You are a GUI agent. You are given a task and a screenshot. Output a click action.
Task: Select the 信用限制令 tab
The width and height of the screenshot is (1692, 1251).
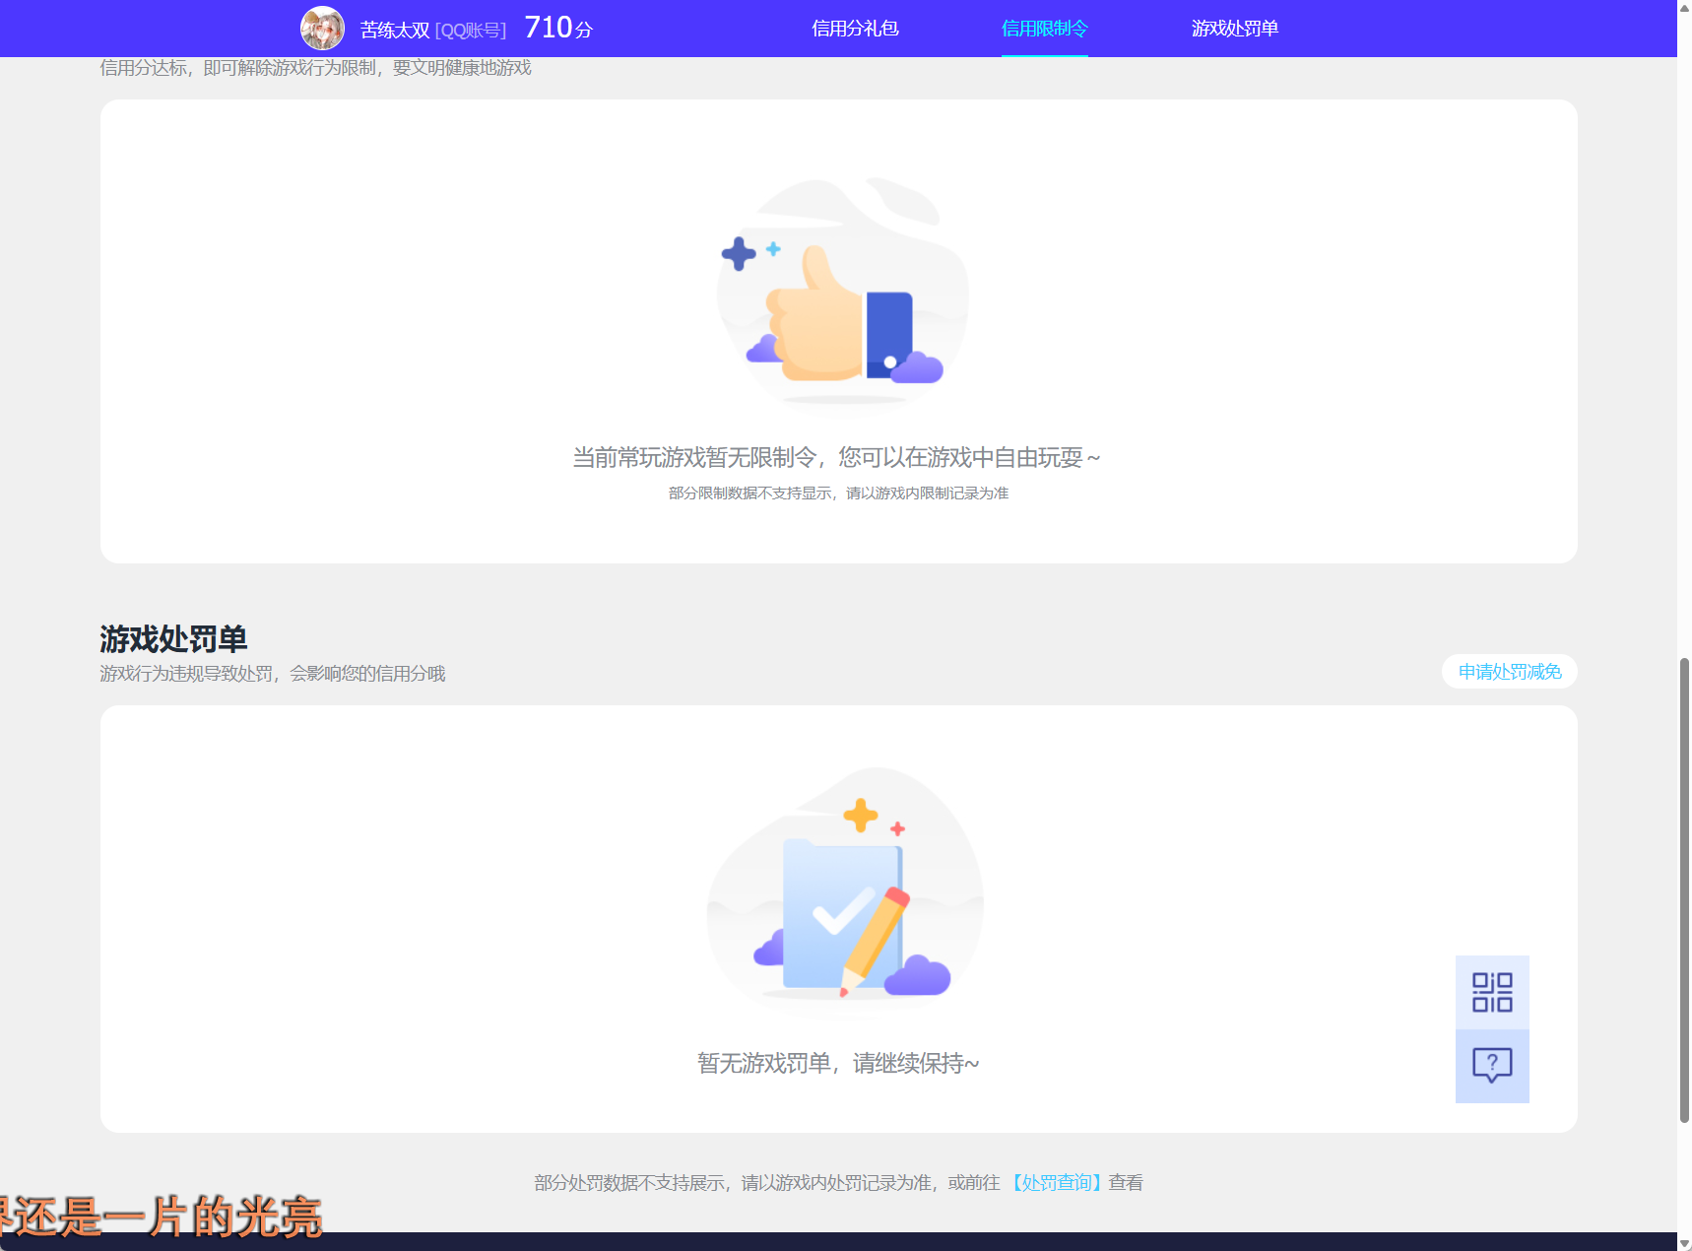pos(1045,29)
